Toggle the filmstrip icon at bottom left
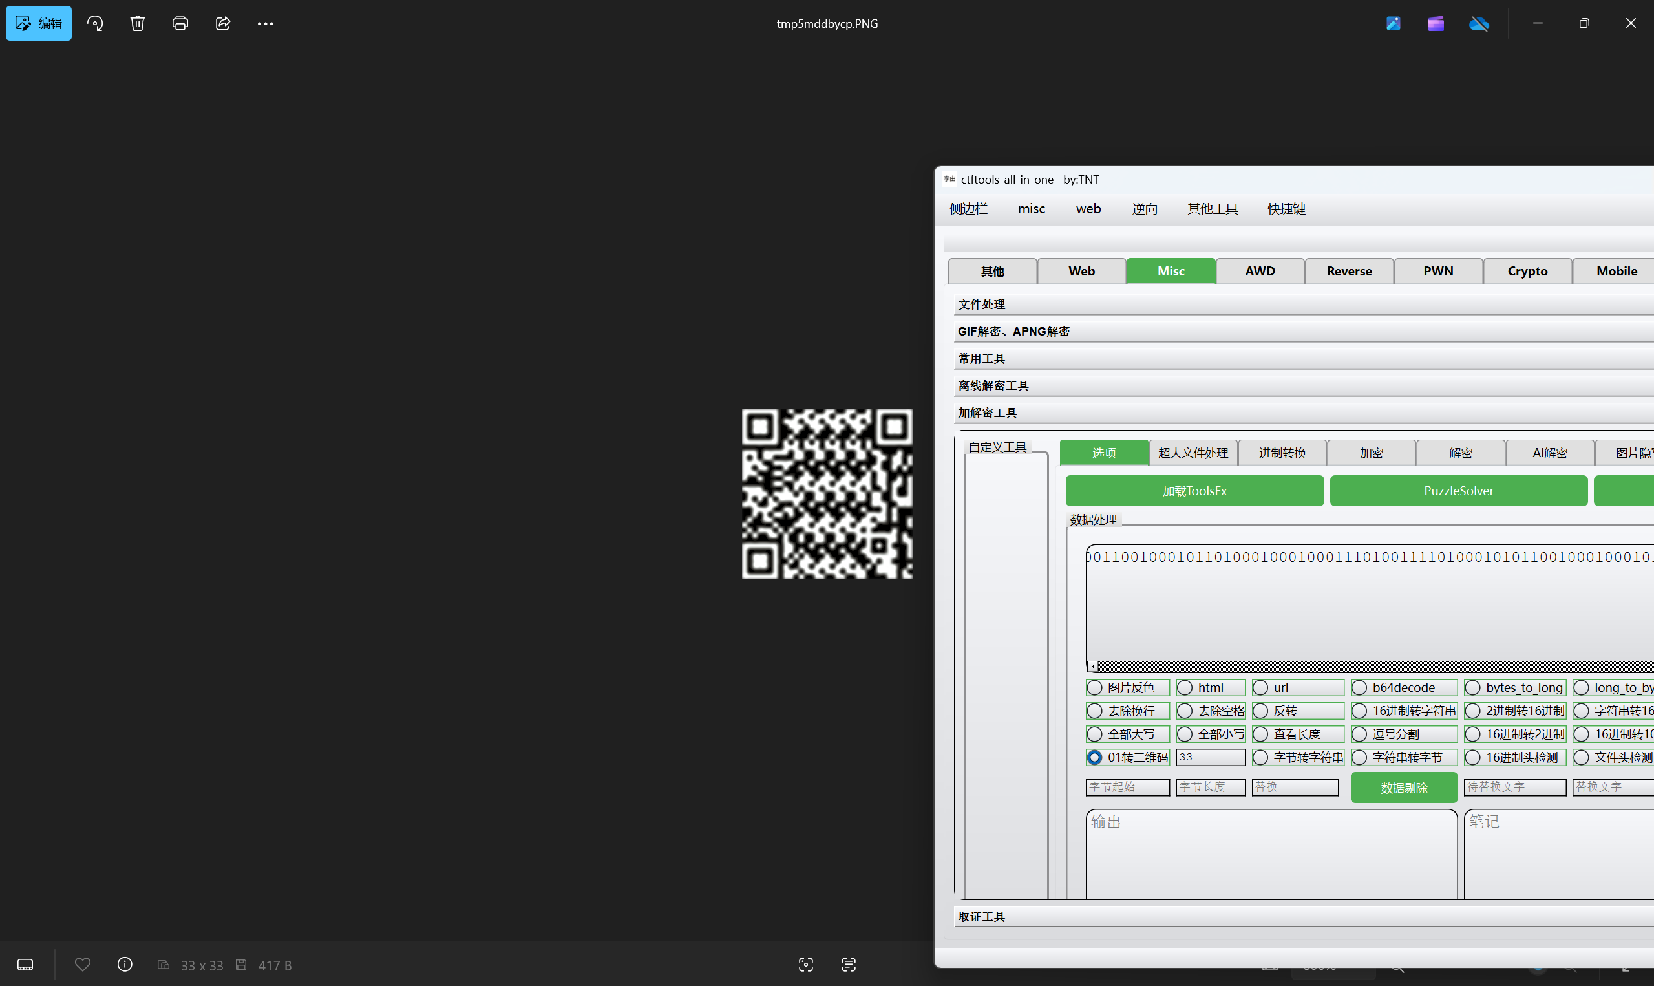This screenshot has width=1654, height=986. pyautogui.click(x=25, y=964)
